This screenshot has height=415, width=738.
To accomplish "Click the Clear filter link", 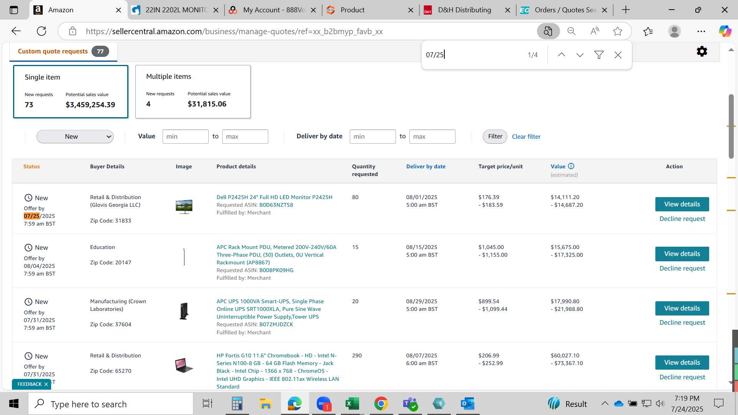I will pyautogui.click(x=526, y=137).
